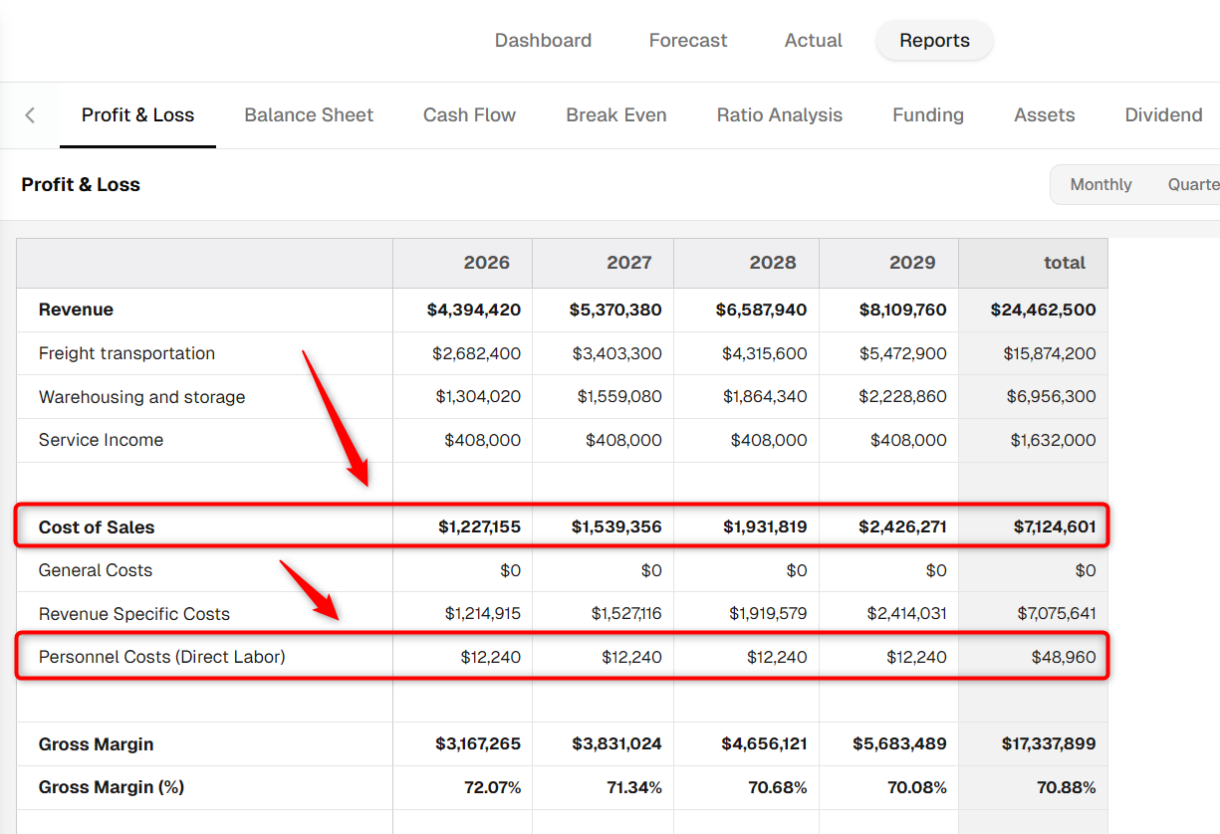The width and height of the screenshot is (1220, 834).
Task: Click the left chevron to scroll report tabs
Action: (30, 115)
